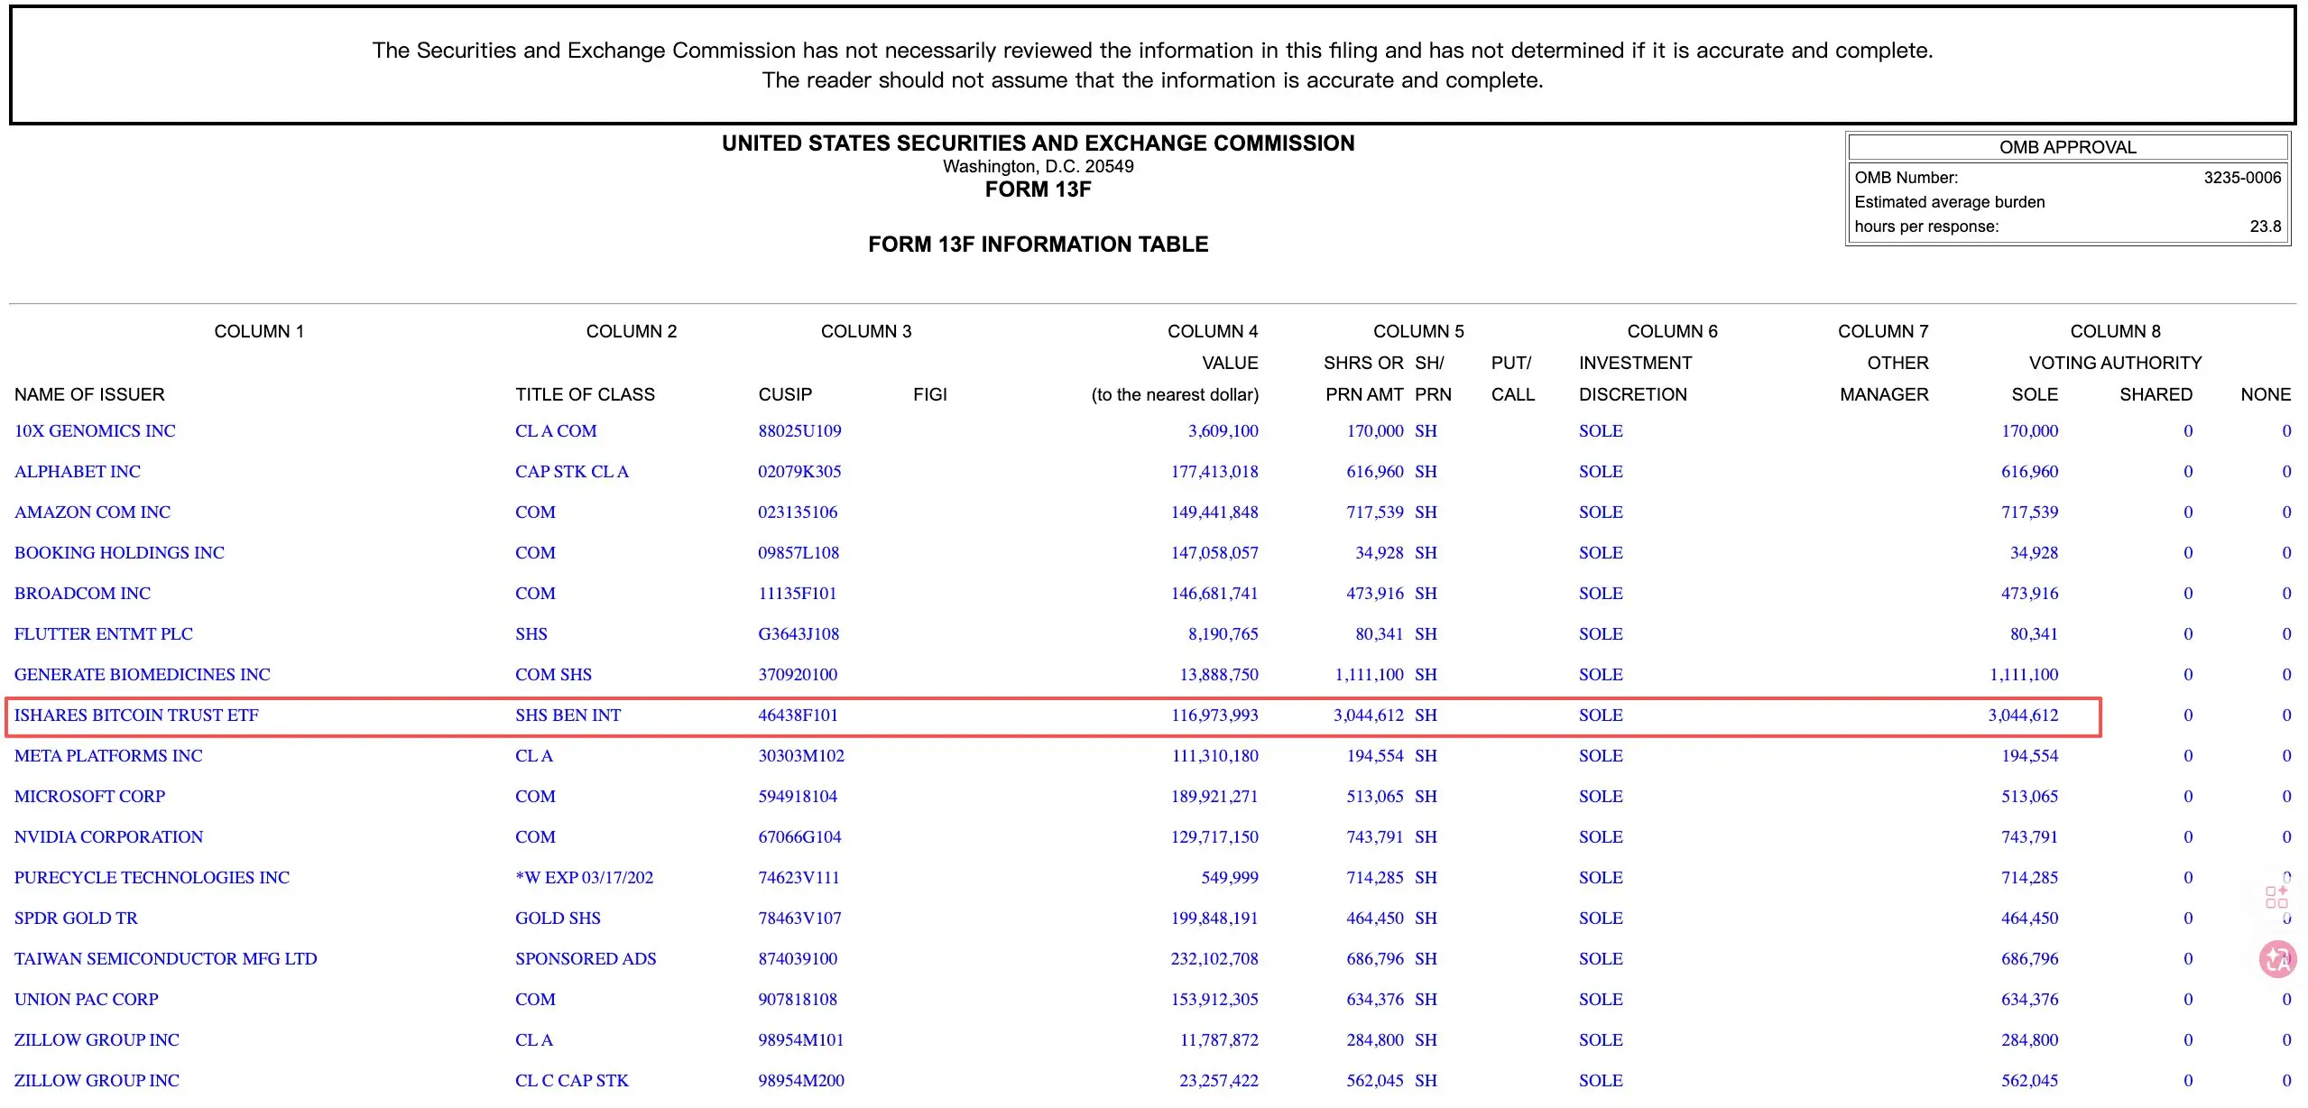Select value 232,102,708 cell
The height and width of the screenshot is (1108, 2308).
(x=1214, y=959)
